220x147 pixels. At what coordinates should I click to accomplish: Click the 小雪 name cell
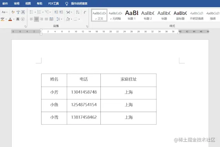pyautogui.click(x=54, y=118)
